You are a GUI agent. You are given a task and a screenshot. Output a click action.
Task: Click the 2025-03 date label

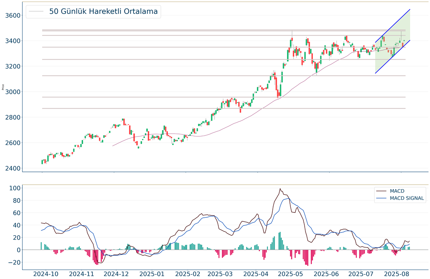[220, 274]
